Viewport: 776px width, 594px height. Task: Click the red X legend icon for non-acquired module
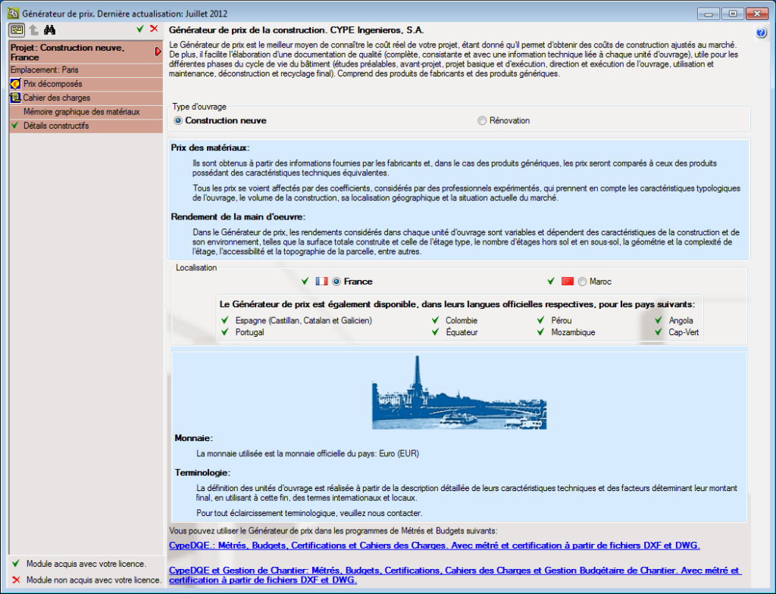tap(16, 580)
